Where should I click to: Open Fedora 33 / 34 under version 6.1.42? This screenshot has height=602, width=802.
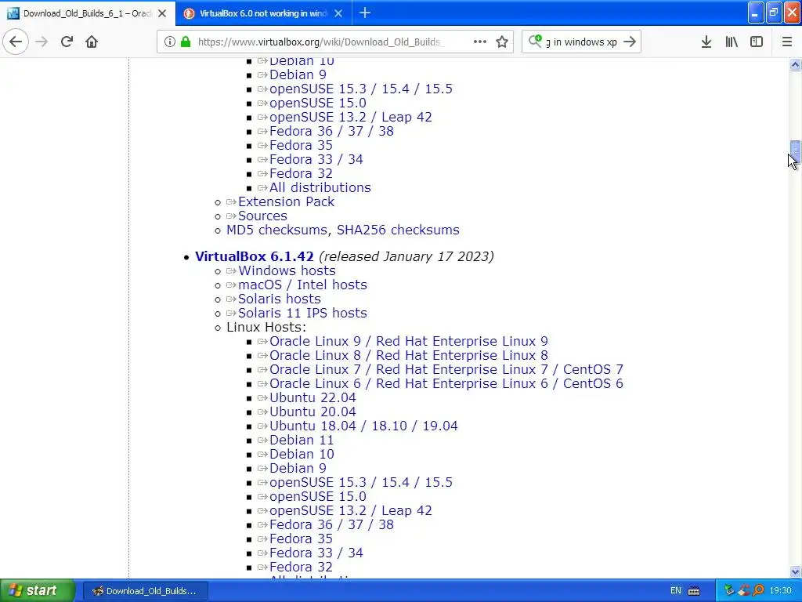[316, 553]
